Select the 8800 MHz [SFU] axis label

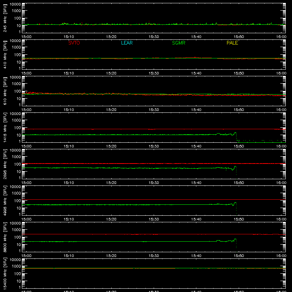pos(5,237)
